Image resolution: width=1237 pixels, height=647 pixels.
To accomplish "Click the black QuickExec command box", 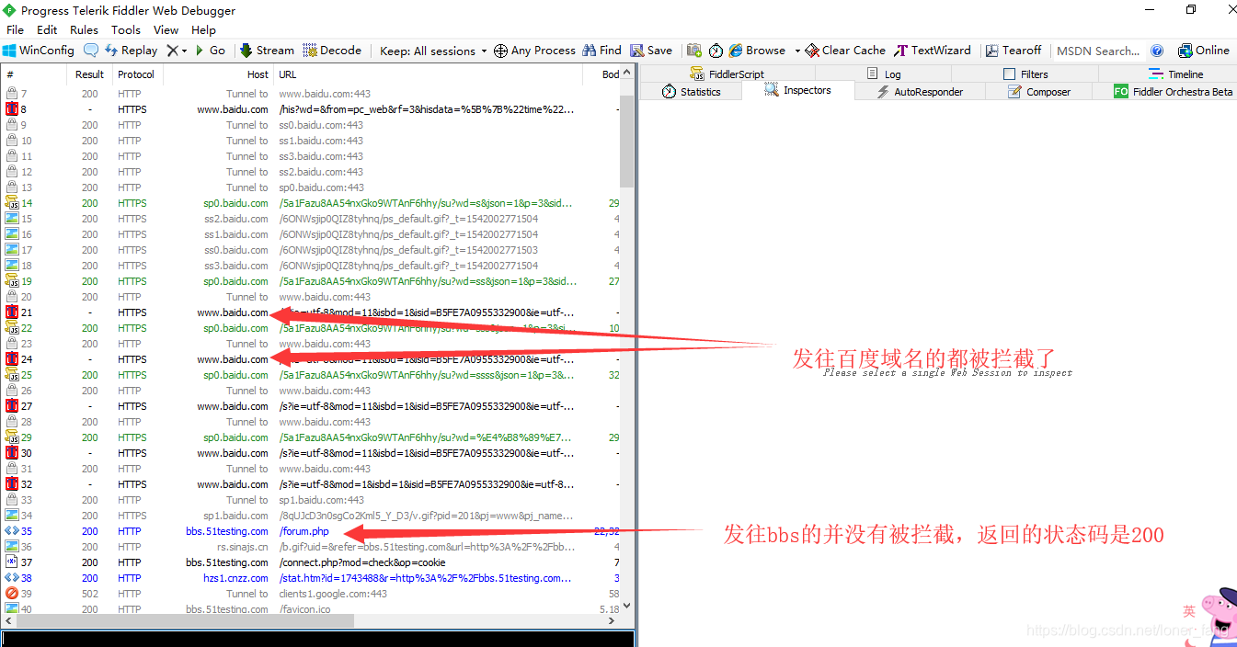I will point(317,639).
